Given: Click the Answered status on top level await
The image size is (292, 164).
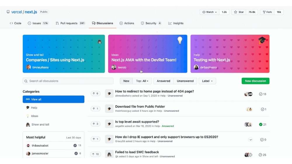Looking at the screenshot, I should coord(168,126).
